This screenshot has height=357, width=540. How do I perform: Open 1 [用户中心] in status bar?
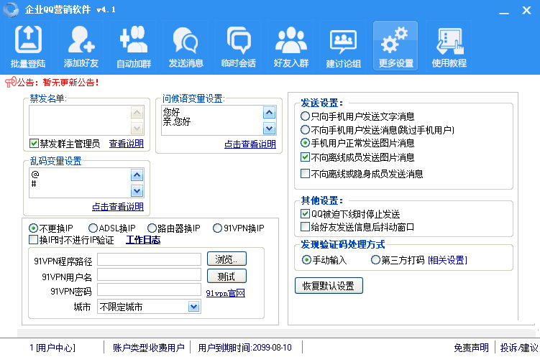[52, 348]
